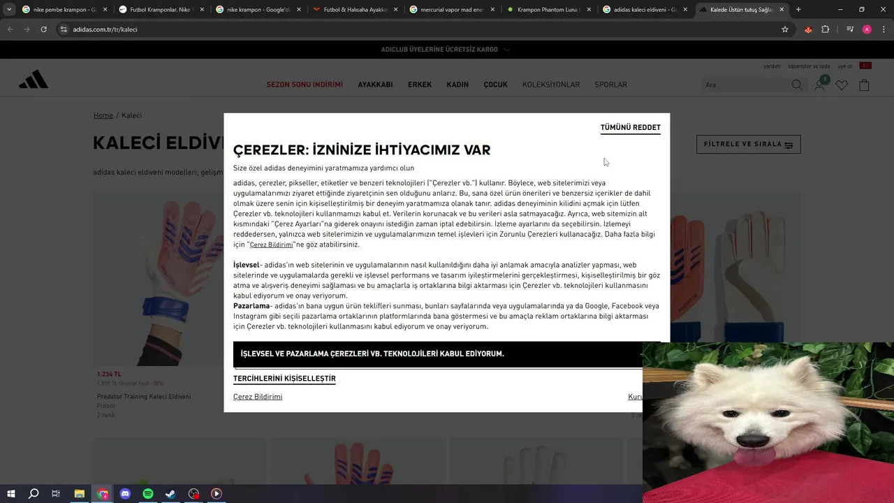Open the SPORLAR menu

(x=610, y=85)
